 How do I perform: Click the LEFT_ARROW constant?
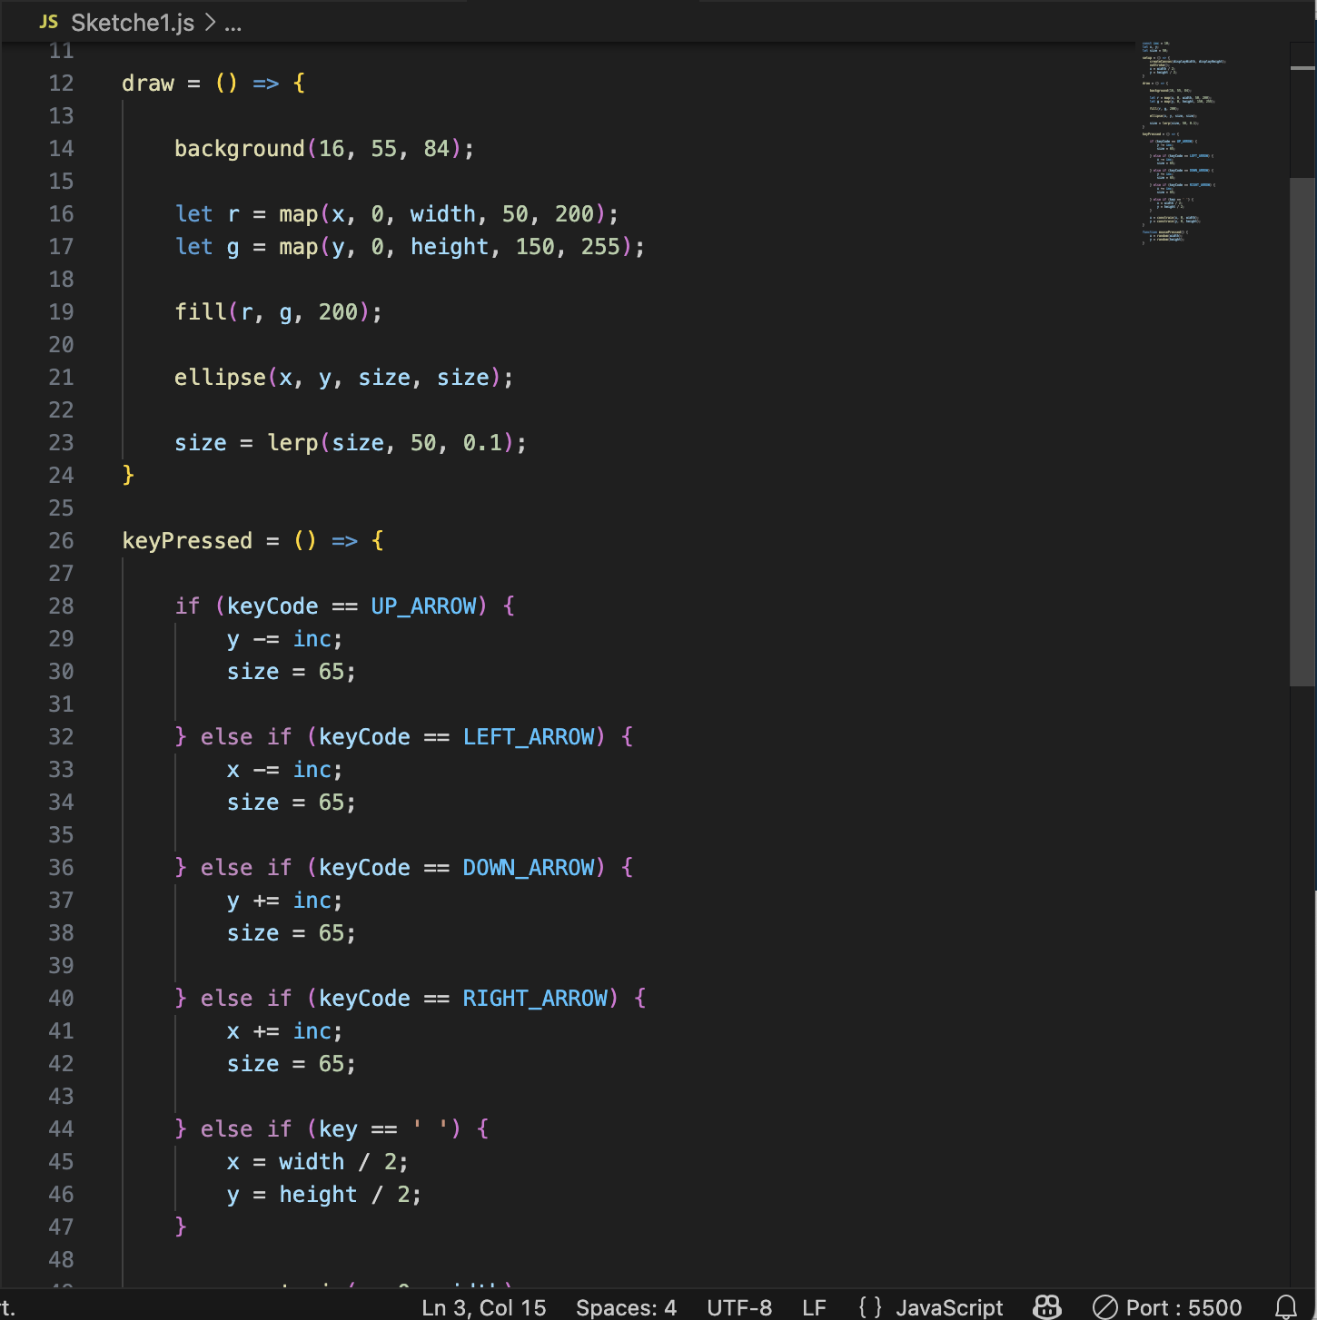click(x=529, y=737)
